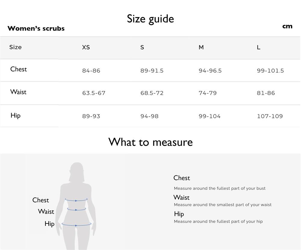Click the 68.5-72 waist value for S
The image size is (301, 250).
(152, 93)
